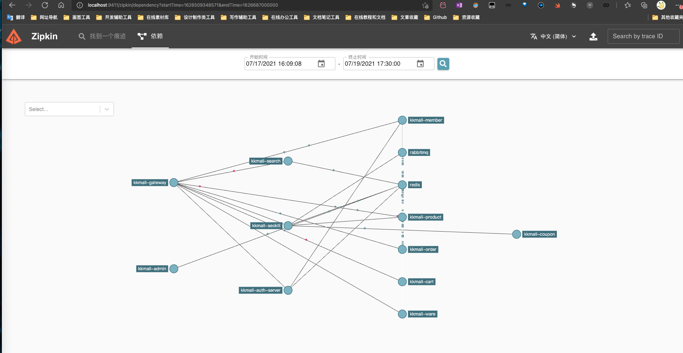Select the kkmall-gateway node circle
The image size is (683, 353).
click(x=174, y=183)
